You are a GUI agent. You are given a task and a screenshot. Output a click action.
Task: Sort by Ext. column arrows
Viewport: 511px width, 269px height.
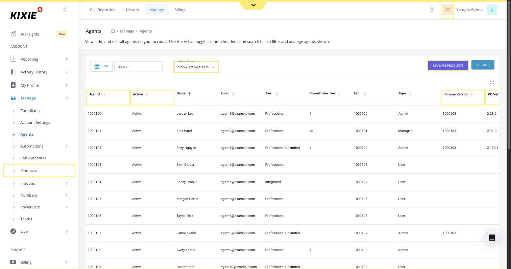(x=365, y=94)
